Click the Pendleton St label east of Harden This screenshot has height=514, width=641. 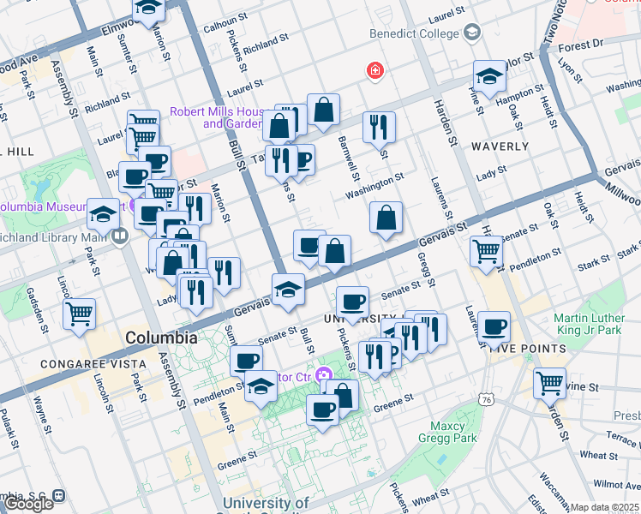pyautogui.click(x=536, y=260)
